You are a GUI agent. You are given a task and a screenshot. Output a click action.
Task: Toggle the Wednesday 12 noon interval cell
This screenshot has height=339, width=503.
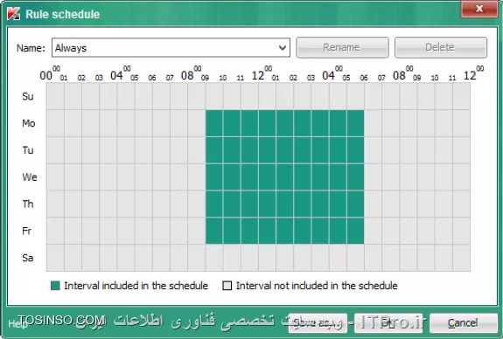[x=267, y=177]
